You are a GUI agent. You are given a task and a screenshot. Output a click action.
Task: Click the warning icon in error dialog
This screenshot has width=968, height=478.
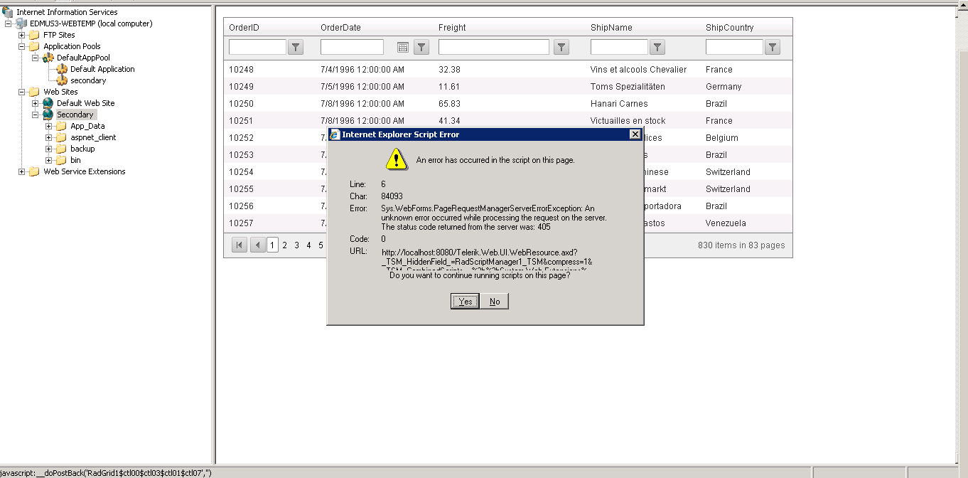396,159
